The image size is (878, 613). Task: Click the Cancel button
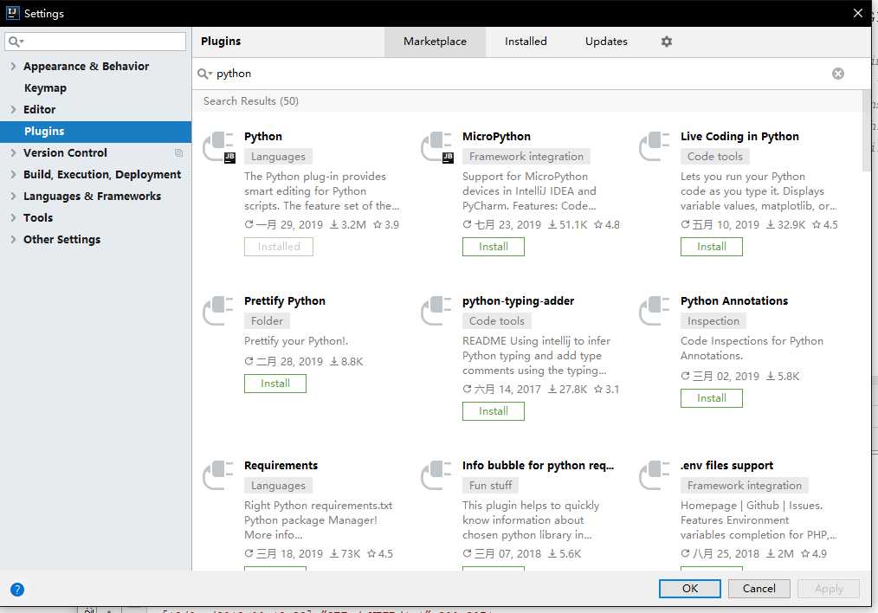759,589
